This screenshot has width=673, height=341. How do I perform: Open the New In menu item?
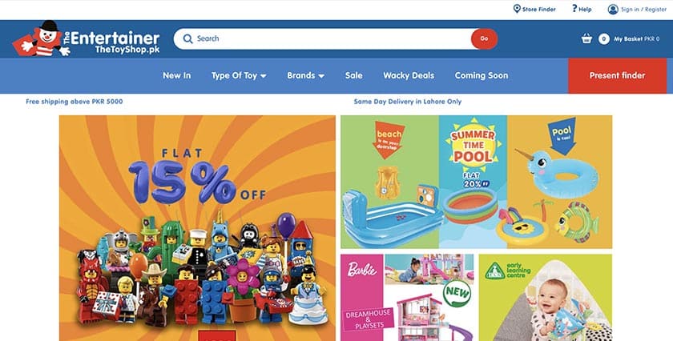pos(176,75)
